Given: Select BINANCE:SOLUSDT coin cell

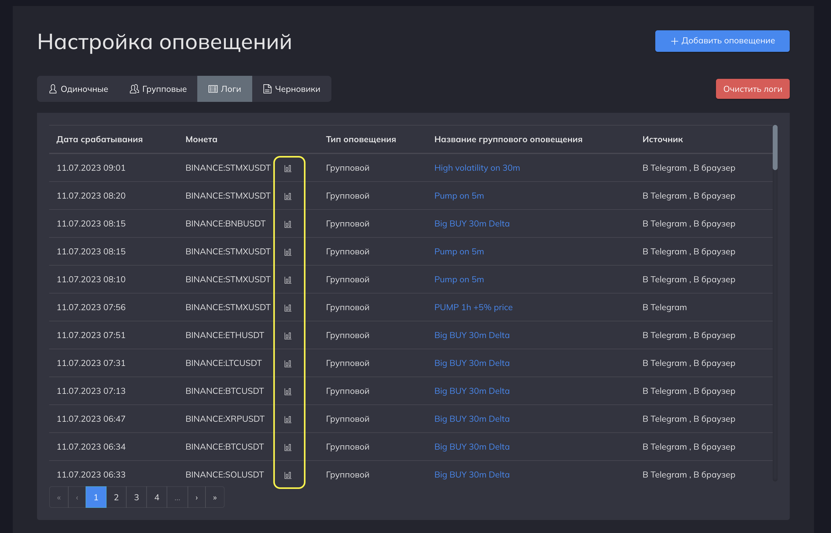Looking at the screenshot, I should click(225, 475).
